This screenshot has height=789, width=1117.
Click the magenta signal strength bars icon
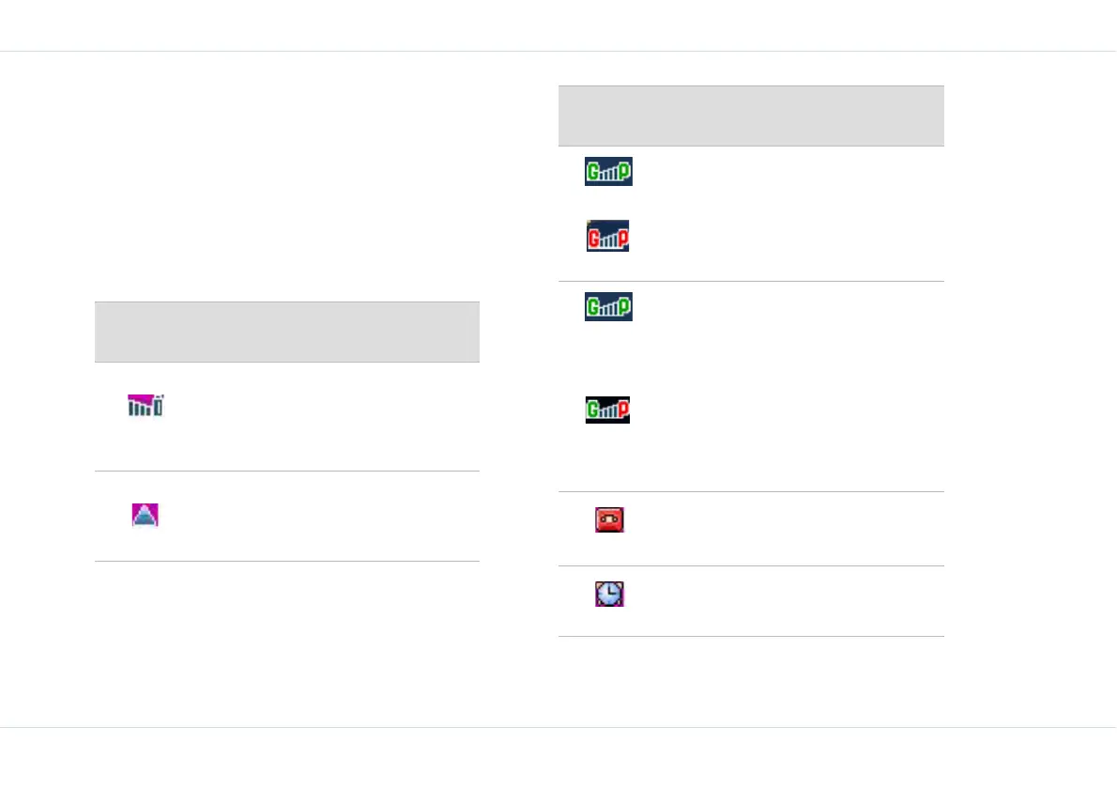click(x=145, y=405)
